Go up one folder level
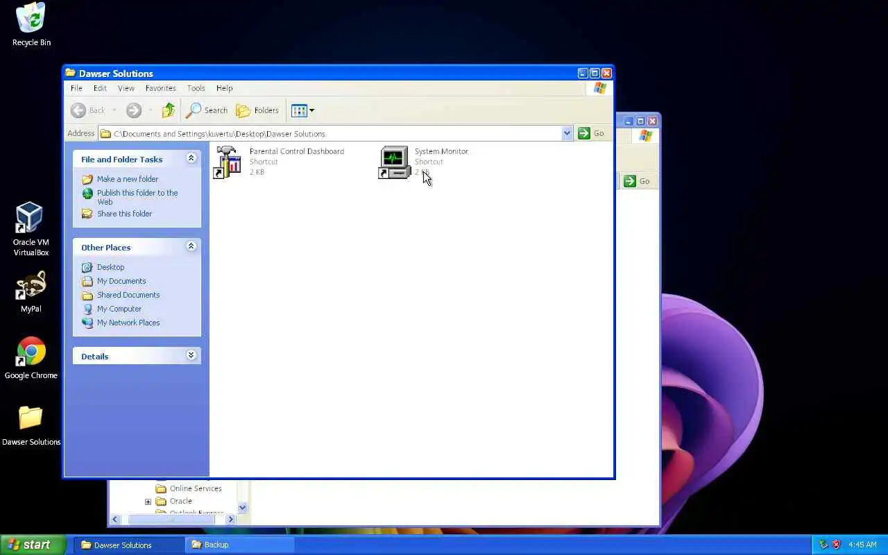 tap(168, 110)
